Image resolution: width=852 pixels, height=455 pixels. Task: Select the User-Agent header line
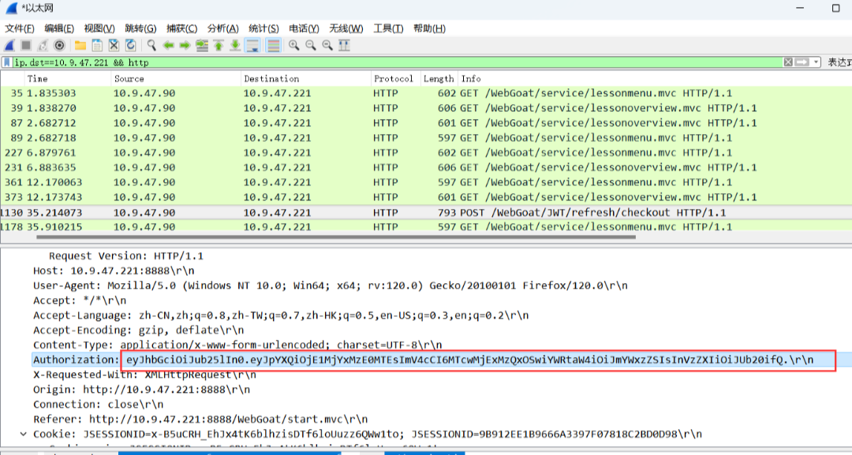[331, 285]
